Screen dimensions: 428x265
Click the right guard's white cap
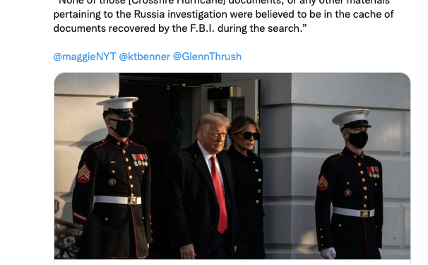(x=352, y=117)
